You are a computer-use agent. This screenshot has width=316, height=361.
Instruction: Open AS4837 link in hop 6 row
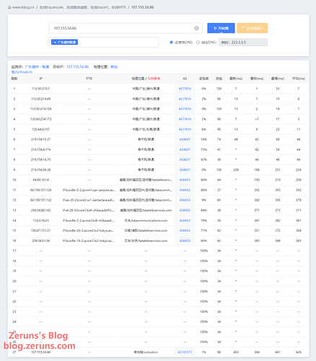pyautogui.click(x=185, y=139)
